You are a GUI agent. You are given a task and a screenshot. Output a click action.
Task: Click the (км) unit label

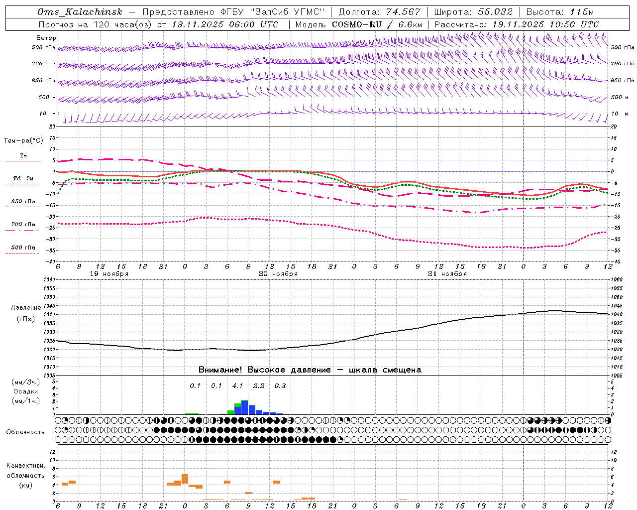[x=26, y=485]
